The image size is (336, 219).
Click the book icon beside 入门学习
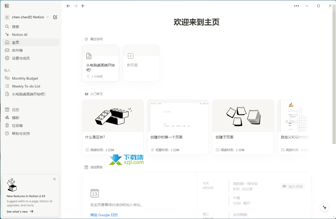click(86, 94)
